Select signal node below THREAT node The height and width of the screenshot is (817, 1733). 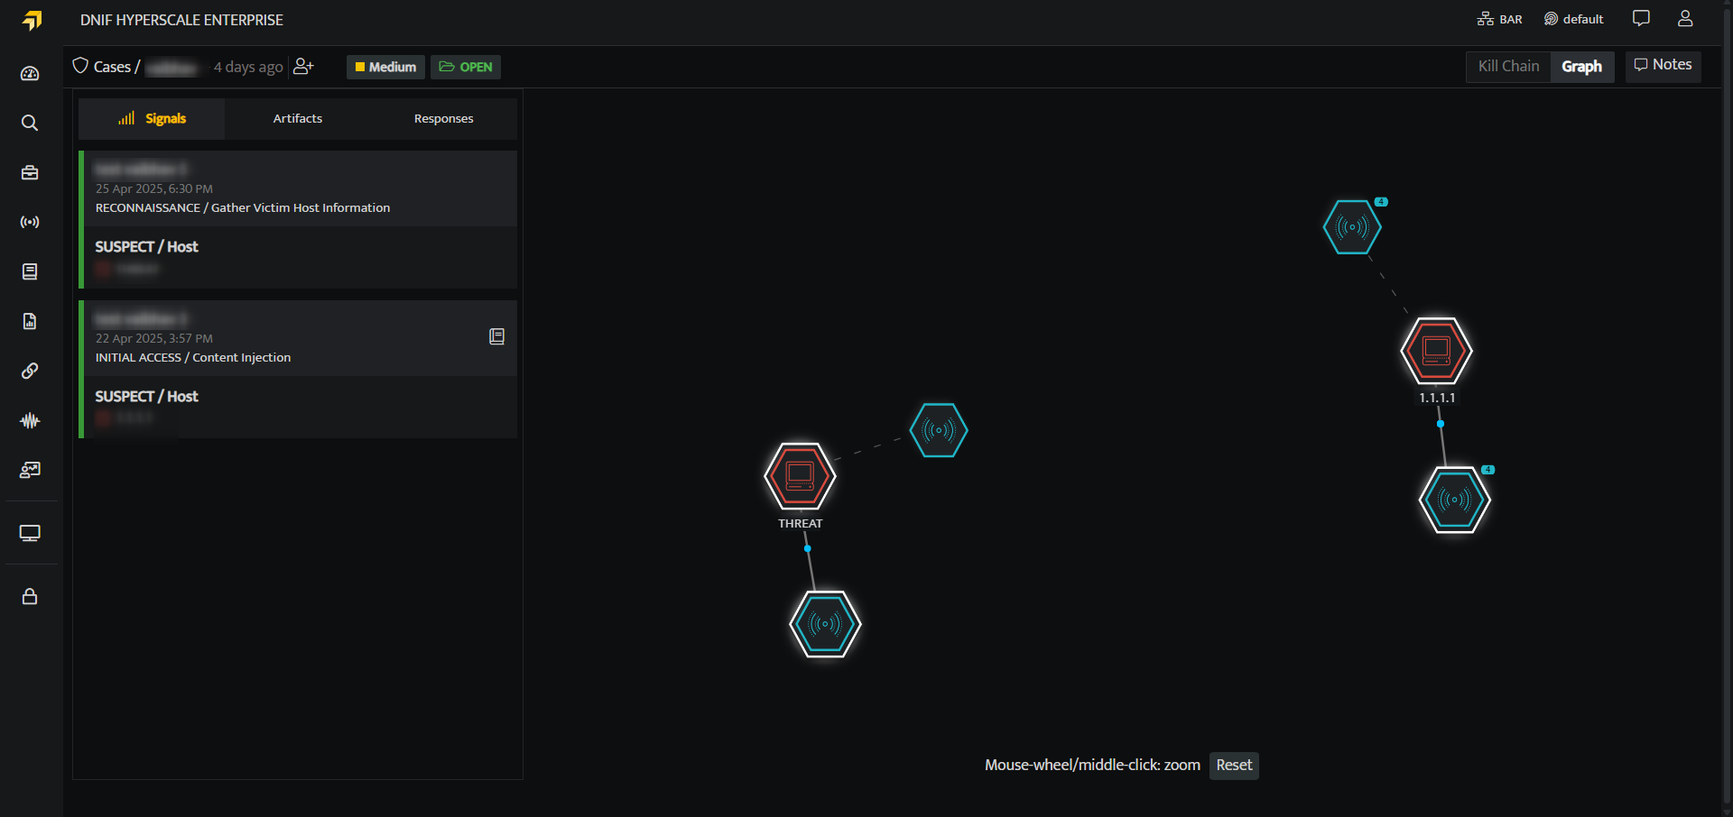(825, 624)
